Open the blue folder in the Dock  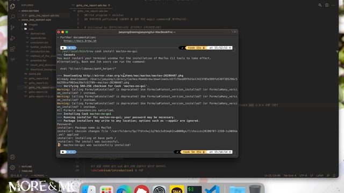tap(237, 189)
